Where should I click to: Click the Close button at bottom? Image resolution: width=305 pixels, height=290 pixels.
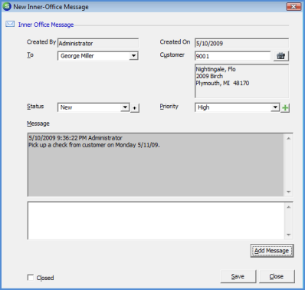click(x=277, y=276)
